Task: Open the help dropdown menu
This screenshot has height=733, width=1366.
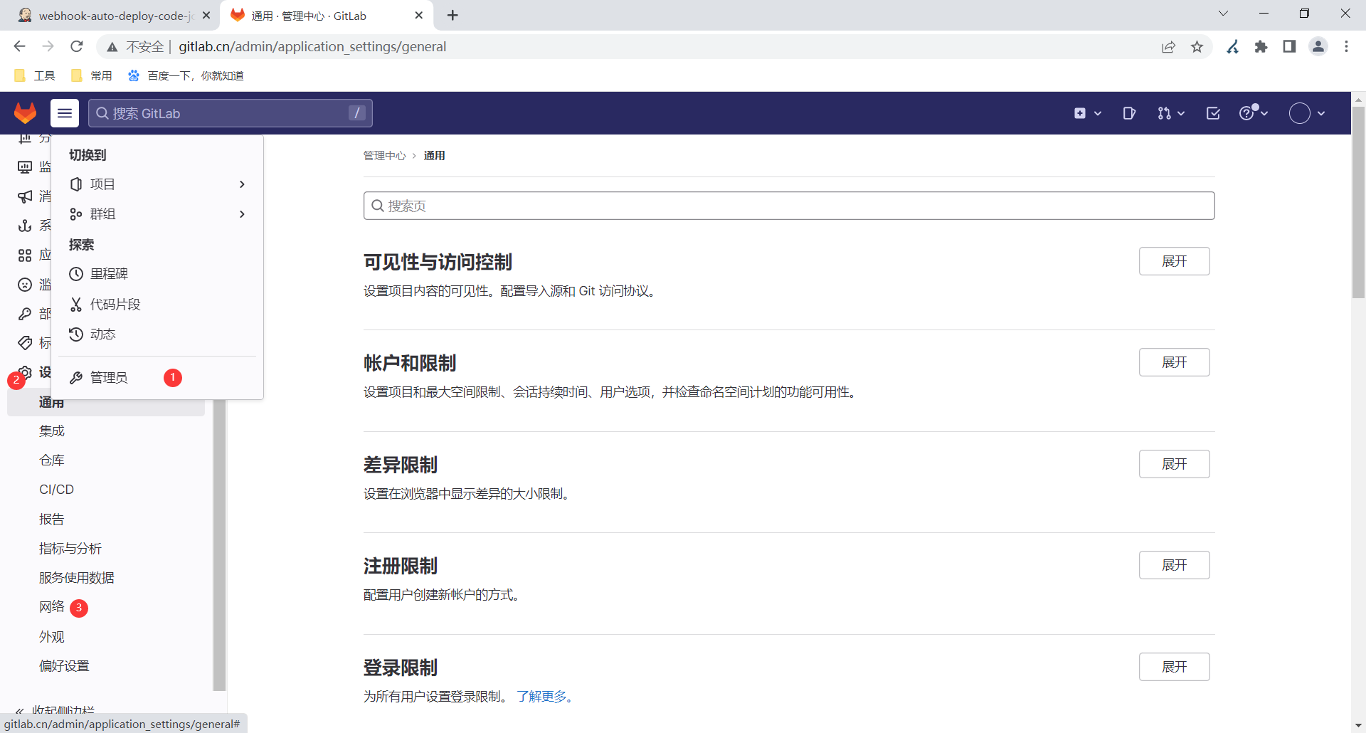Action: tap(1254, 113)
